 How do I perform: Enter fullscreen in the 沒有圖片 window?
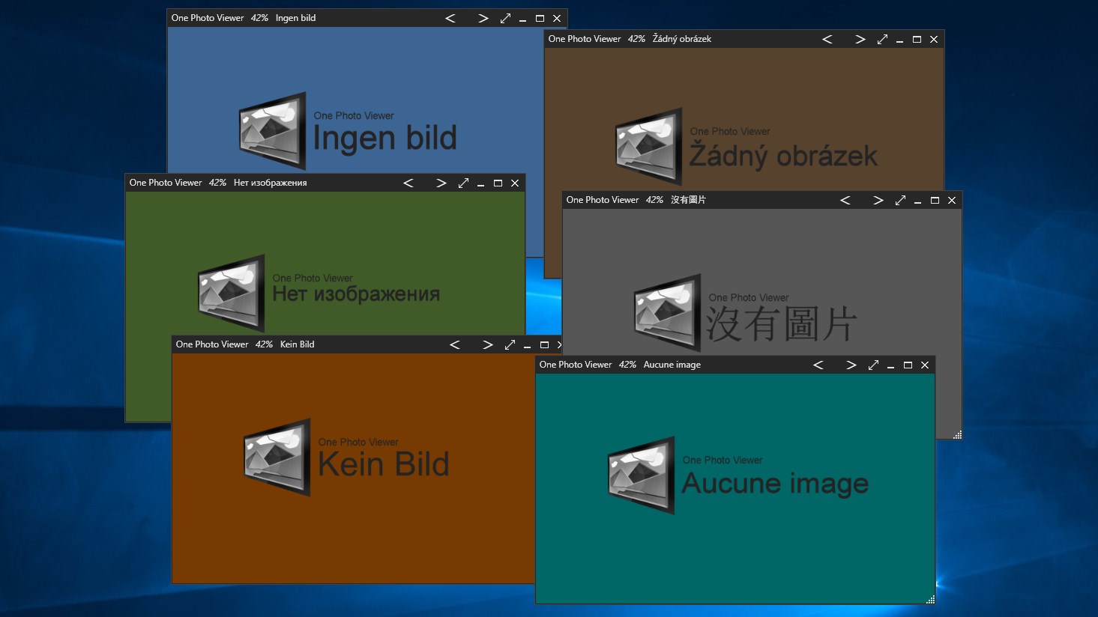900,200
